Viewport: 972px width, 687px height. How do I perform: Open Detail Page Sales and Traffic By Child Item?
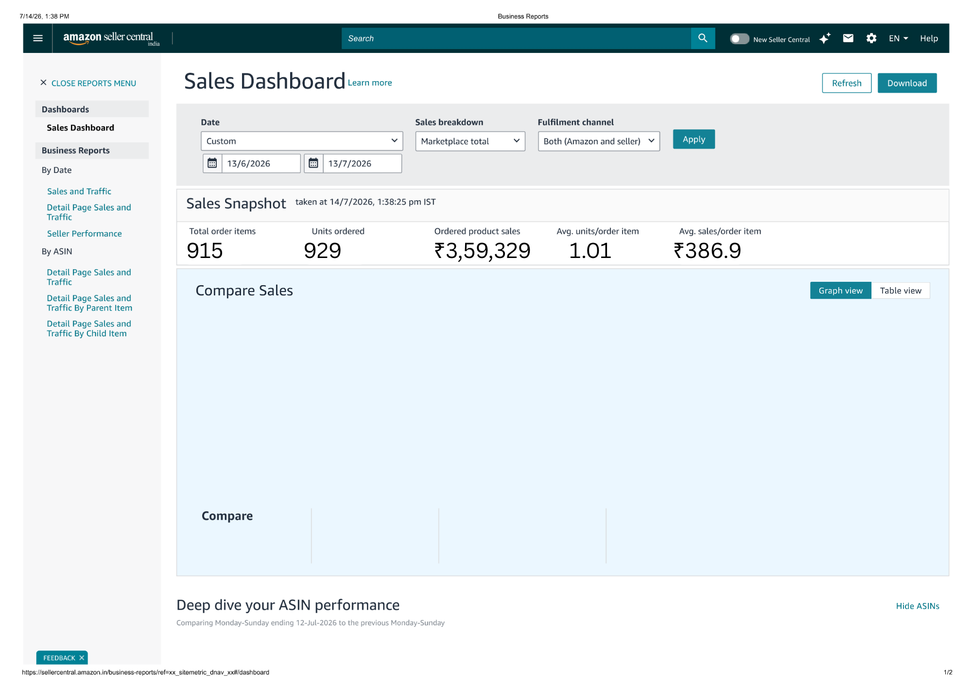tap(89, 328)
